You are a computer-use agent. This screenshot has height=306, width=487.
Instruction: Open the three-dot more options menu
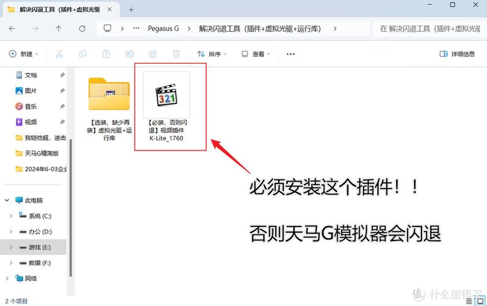coord(291,54)
